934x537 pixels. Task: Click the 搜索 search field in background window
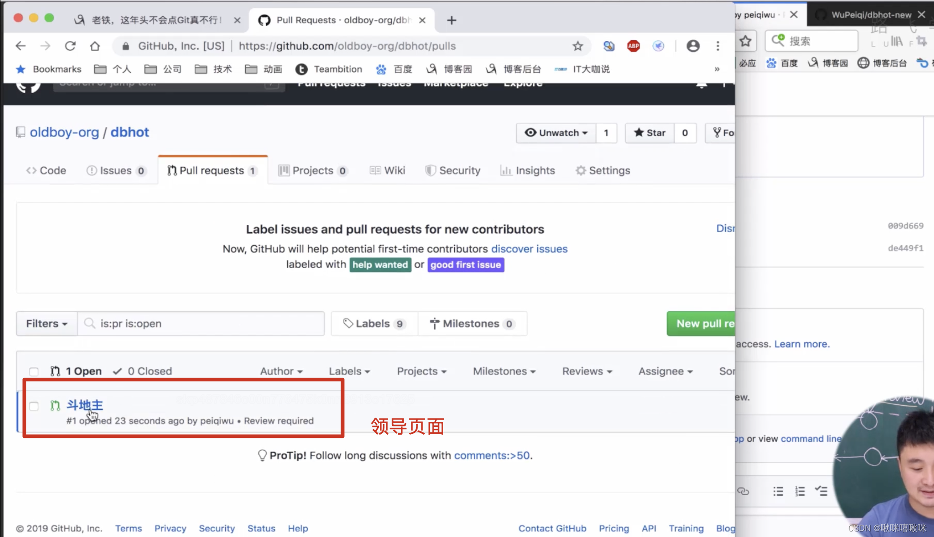[x=811, y=41]
